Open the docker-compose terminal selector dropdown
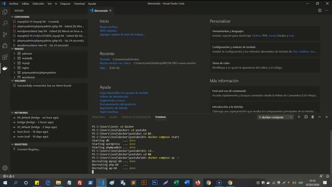This screenshot has height=187, width=332. coord(275,117)
